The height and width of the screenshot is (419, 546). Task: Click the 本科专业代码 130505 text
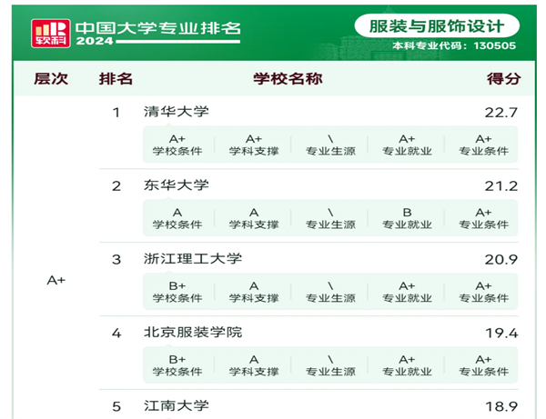click(x=454, y=45)
